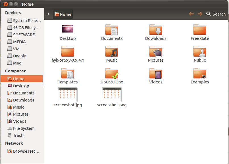Click the Computer section header
This screenshot has height=164, width=229.
pos(15,71)
